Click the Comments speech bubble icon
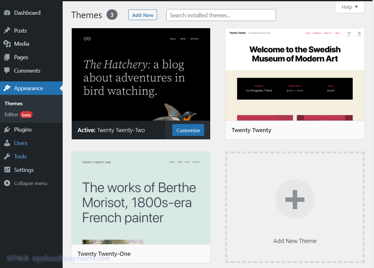 tap(7, 70)
